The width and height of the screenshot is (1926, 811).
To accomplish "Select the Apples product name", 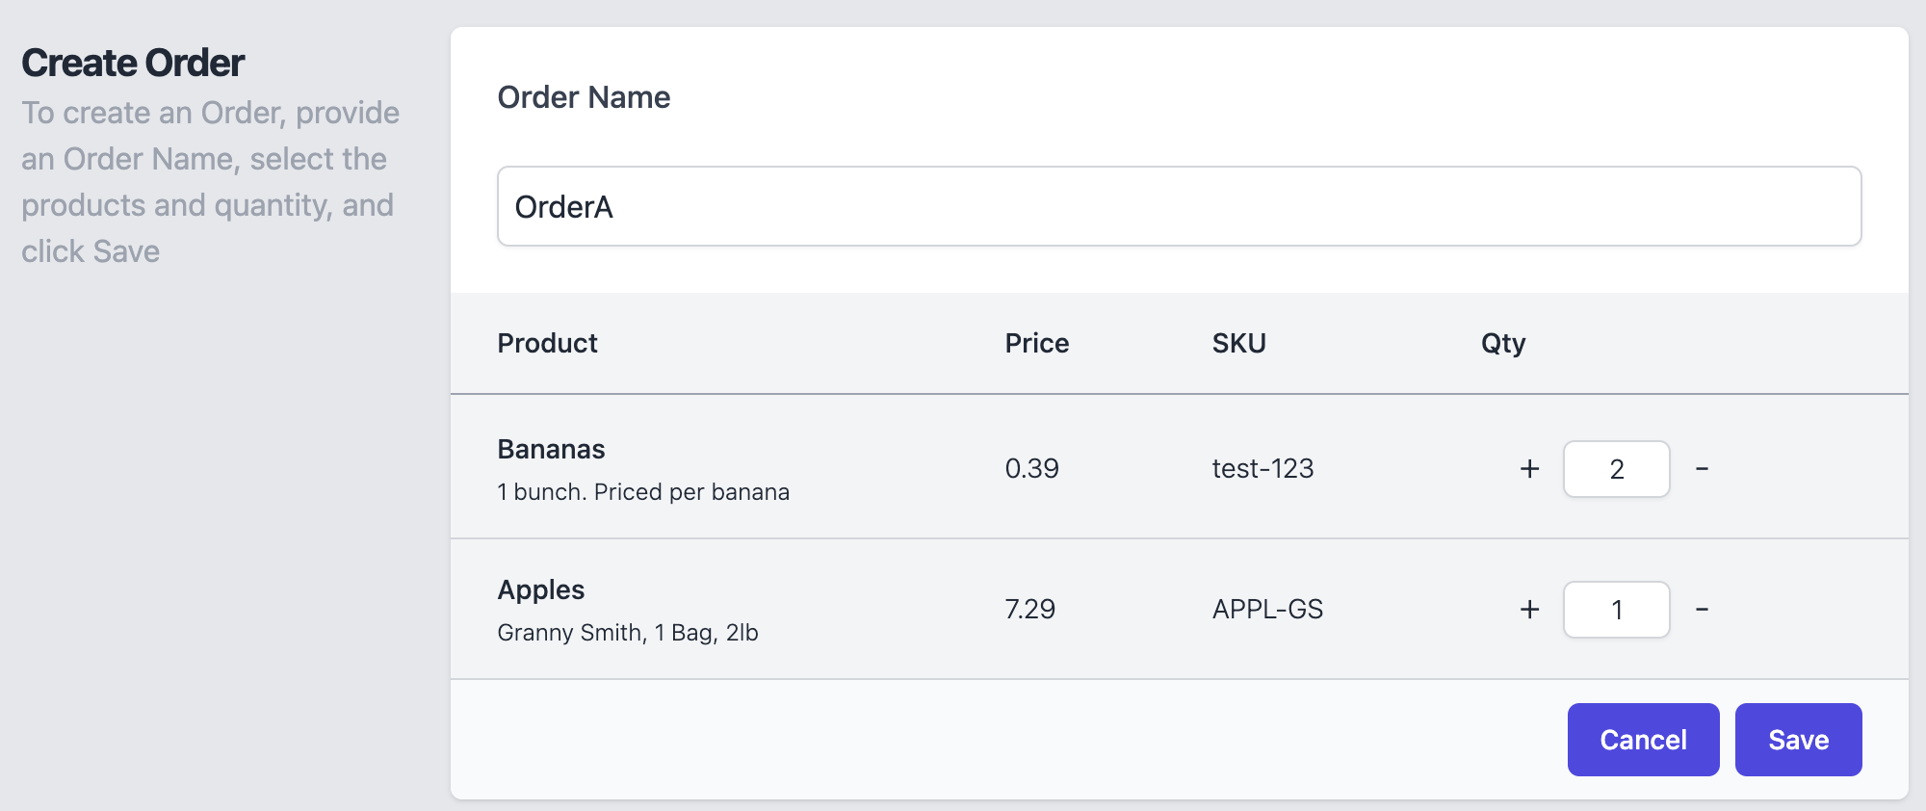I will pyautogui.click(x=541, y=590).
